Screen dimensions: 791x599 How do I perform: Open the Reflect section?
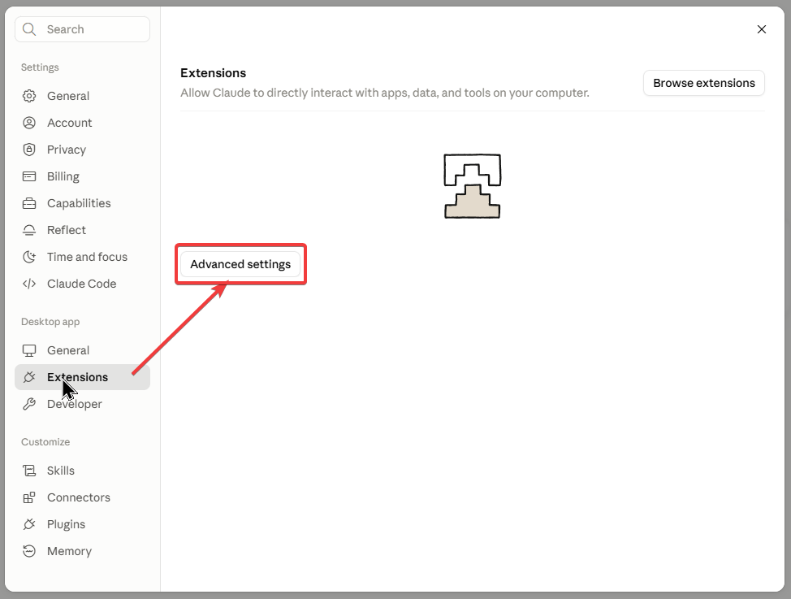pyautogui.click(x=82, y=230)
